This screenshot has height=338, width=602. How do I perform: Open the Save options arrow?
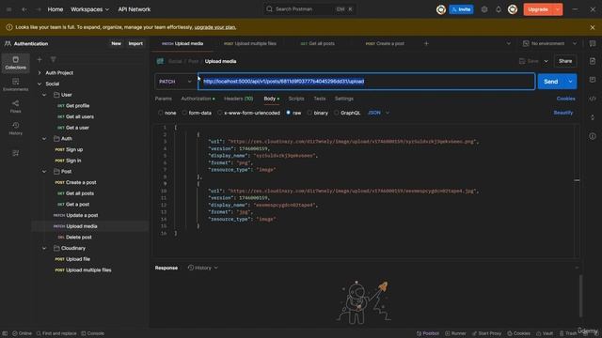coord(546,61)
